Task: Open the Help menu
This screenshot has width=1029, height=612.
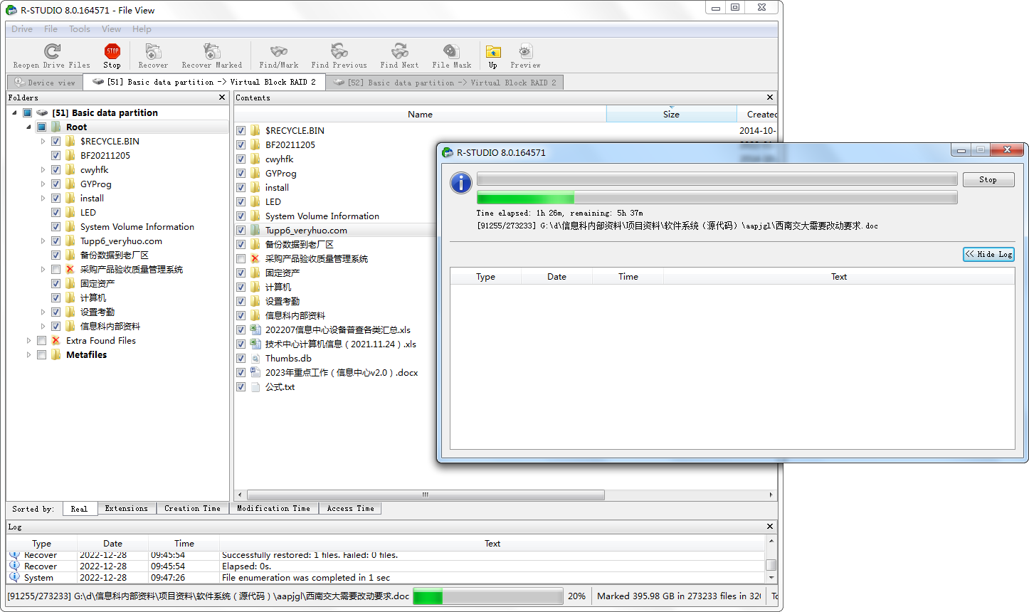Action: pyautogui.click(x=142, y=29)
